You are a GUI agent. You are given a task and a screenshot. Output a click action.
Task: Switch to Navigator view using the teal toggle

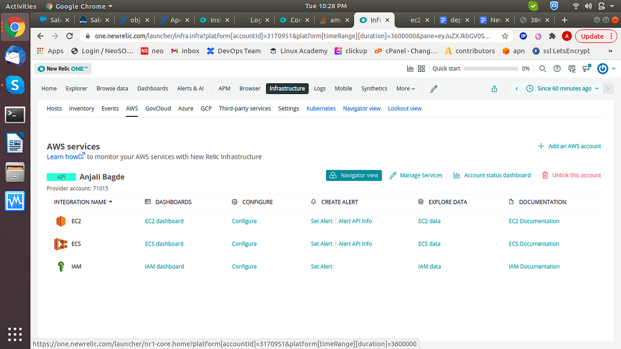coord(353,175)
